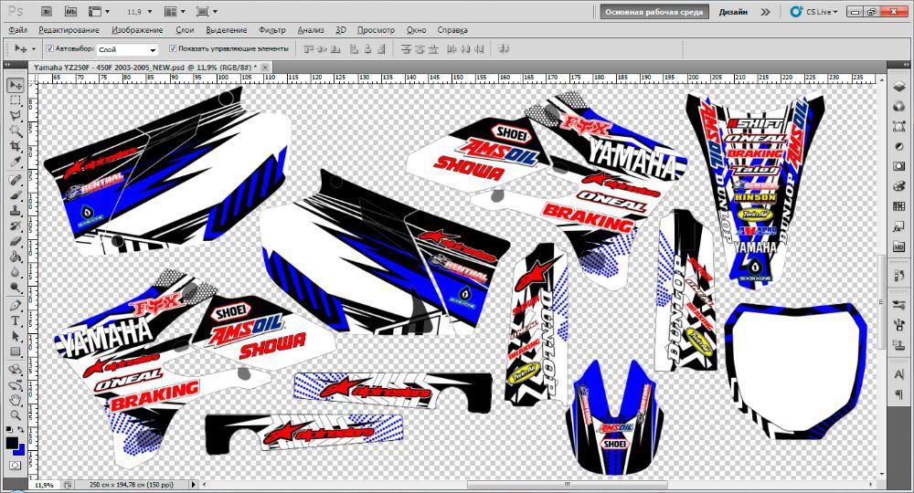914x493 pixels.
Task: Select the Dodge tool
Action: pyautogui.click(x=16, y=287)
